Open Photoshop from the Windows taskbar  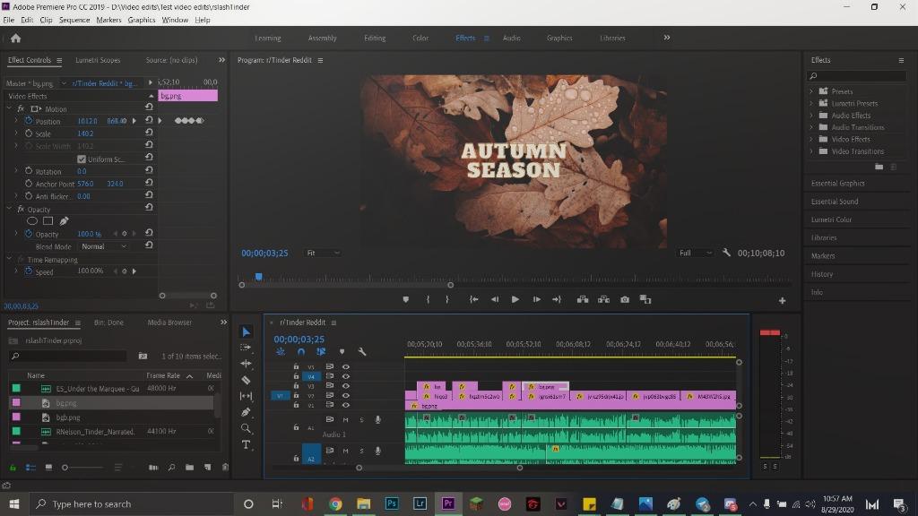coord(392,504)
